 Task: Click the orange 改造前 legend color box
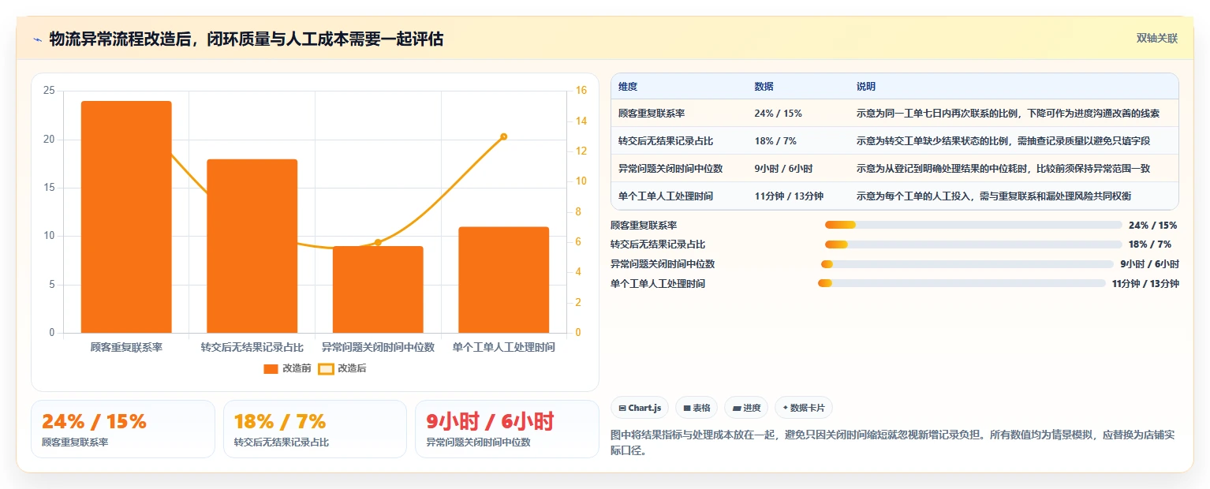pos(271,368)
